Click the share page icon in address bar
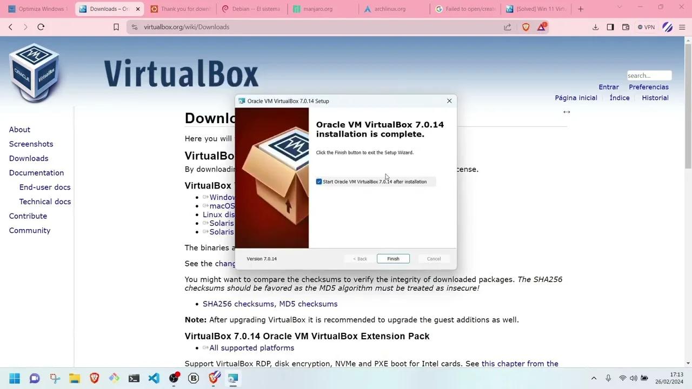Viewport: 692px width, 389px height. (x=507, y=27)
